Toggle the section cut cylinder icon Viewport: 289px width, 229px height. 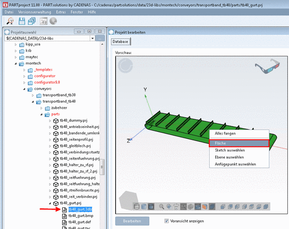[198, 207]
